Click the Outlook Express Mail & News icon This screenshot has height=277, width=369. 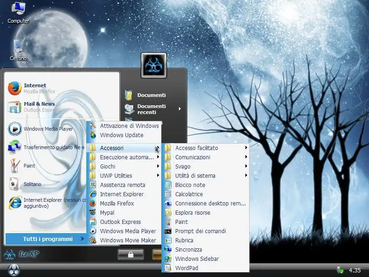pos(15,107)
